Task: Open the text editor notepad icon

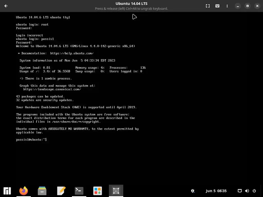Action: [61, 191]
